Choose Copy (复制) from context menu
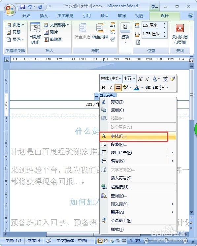197x246 pixels. [138, 110]
